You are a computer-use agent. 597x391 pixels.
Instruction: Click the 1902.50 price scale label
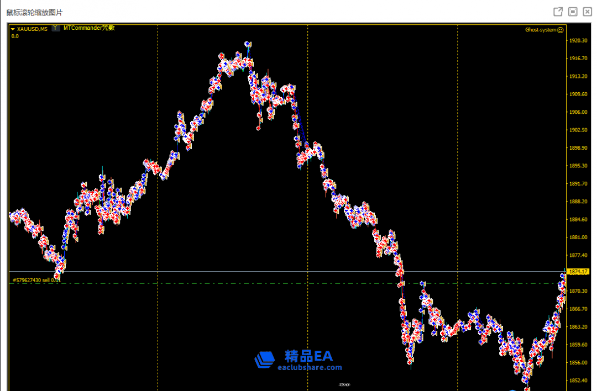tap(578, 130)
